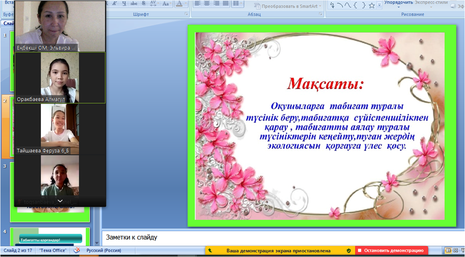Select slide 4 thumbnail
The image size is (465, 257).
click(x=49, y=237)
